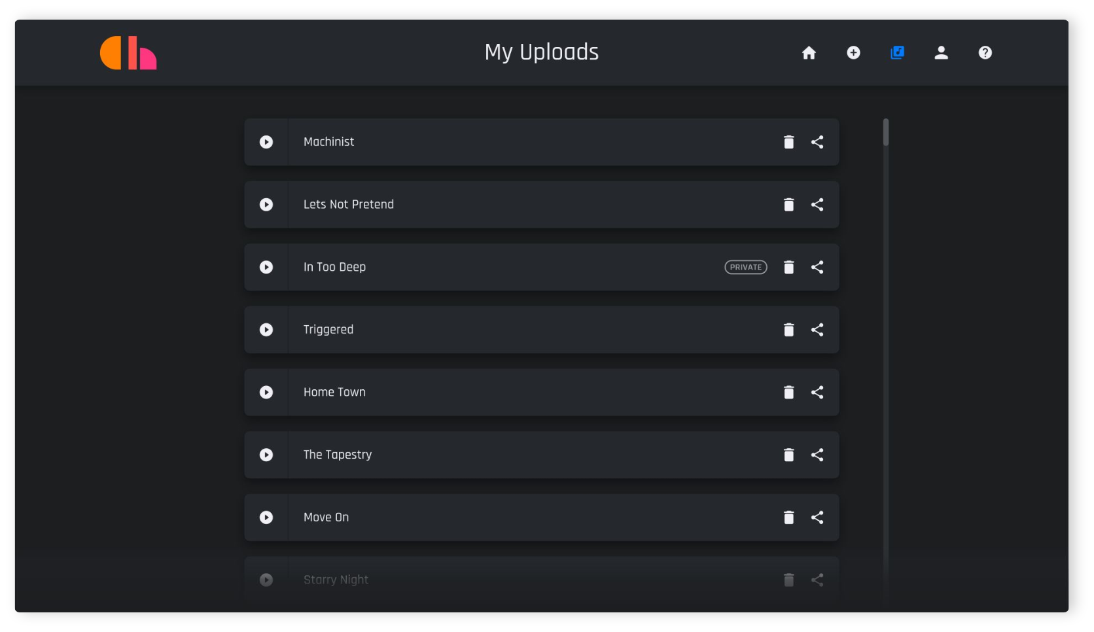Delete the Machinist track
Viewport: 1094px width, 632px height.
[788, 142]
